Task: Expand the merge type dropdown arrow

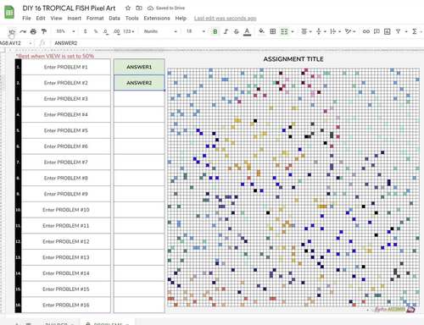Action: 293,31
